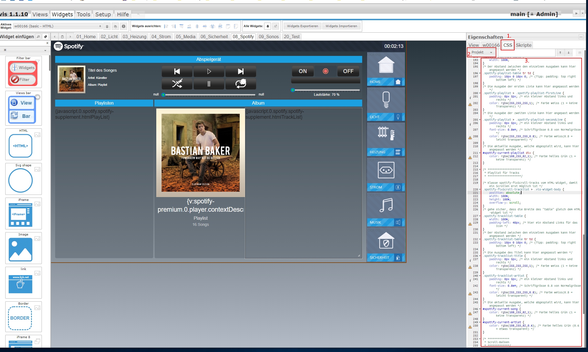The image size is (588, 352).
Task: Toggle the Widgets filter button
Action: pyautogui.click(x=23, y=68)
